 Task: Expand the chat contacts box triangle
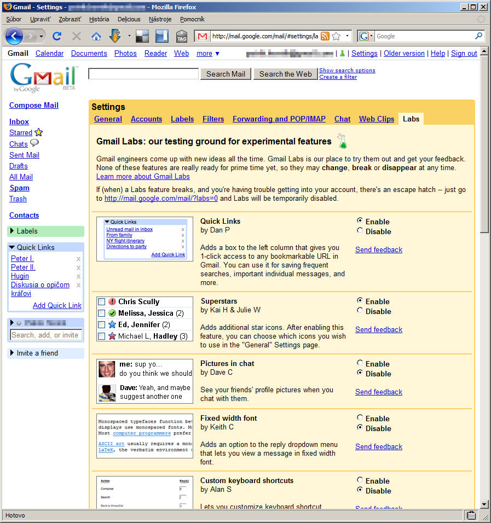12,323
